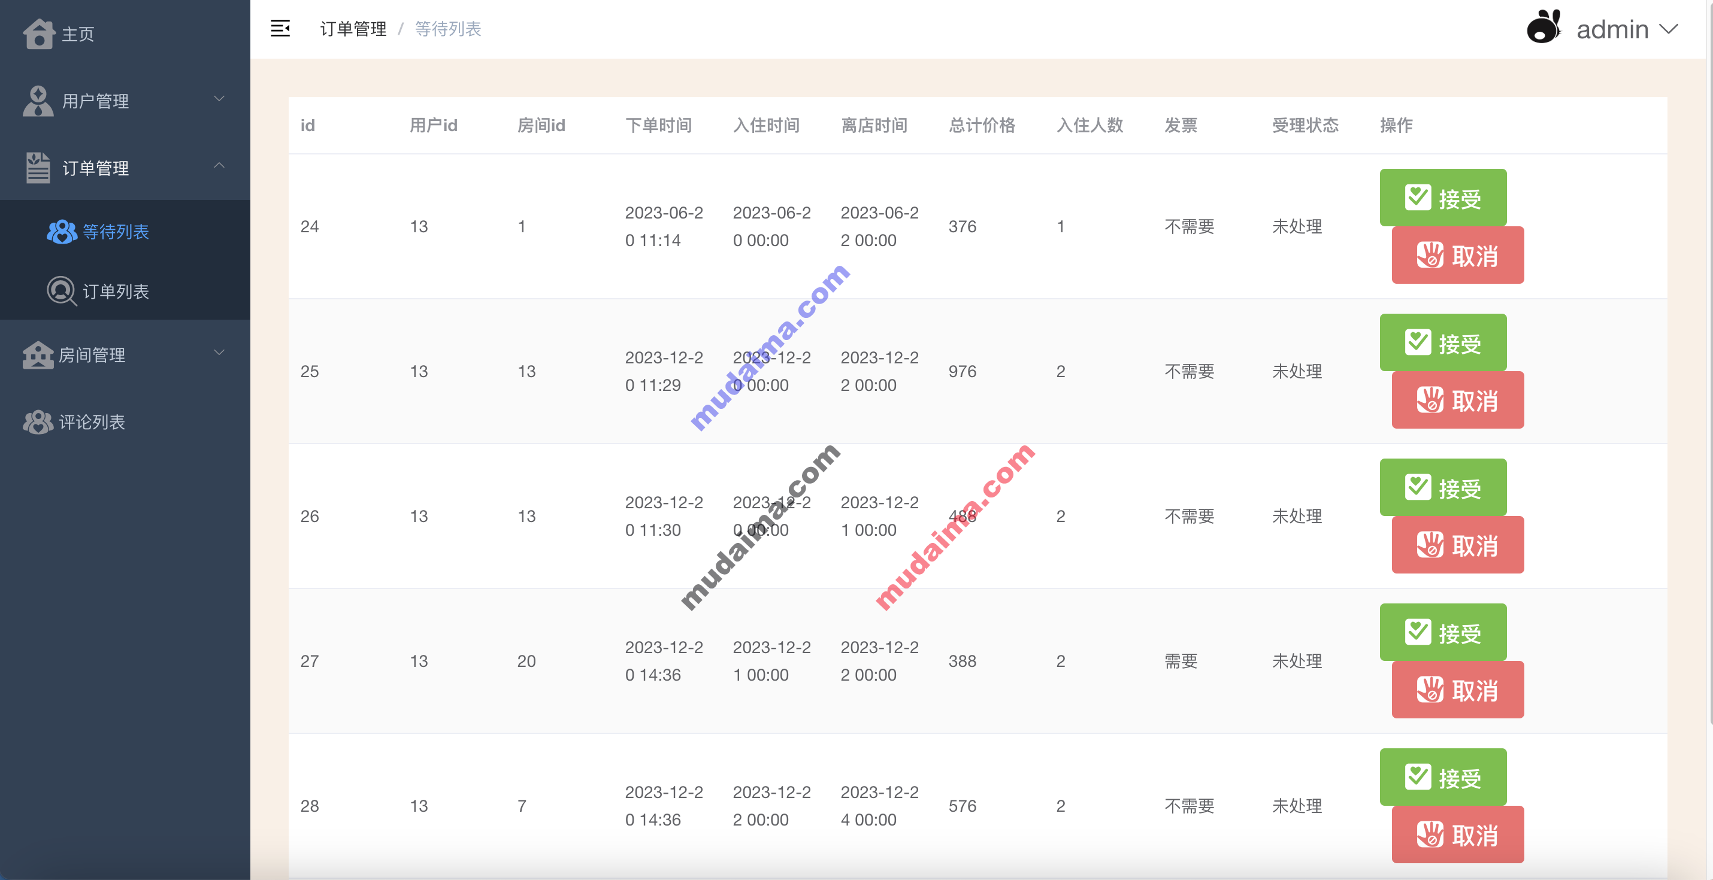The image size is (1713, 880).
Task: Click the building icon beside 房间管理
Action: (38, 355)
